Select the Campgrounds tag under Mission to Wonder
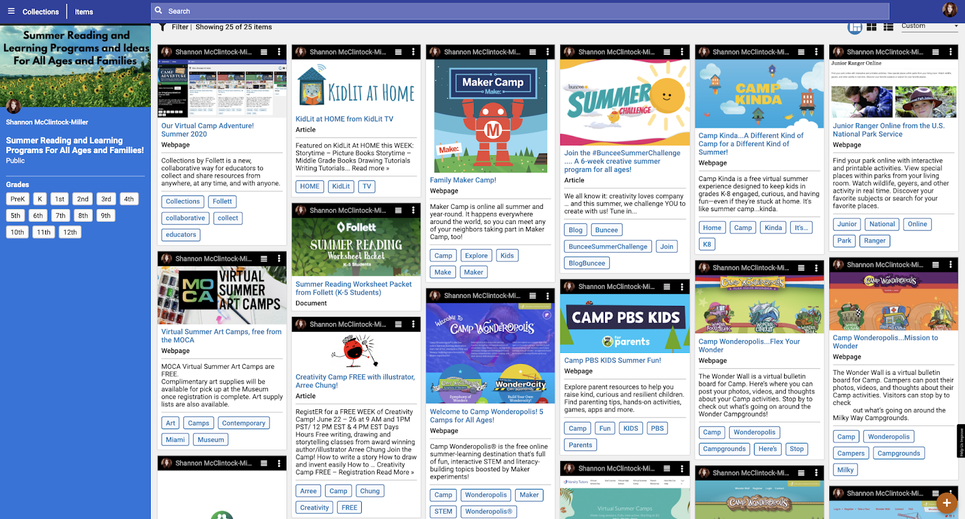The height and width of the screenshot is (519, 965). [899, 453]
